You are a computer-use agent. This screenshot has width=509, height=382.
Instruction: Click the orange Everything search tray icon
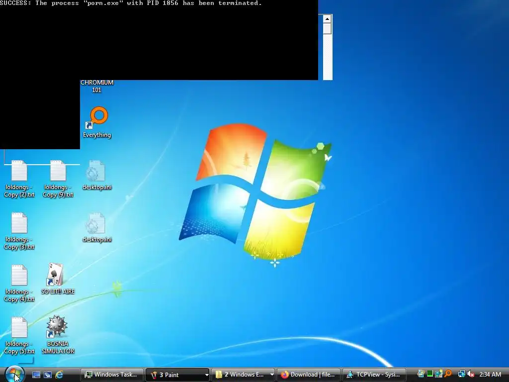[448, 374]
